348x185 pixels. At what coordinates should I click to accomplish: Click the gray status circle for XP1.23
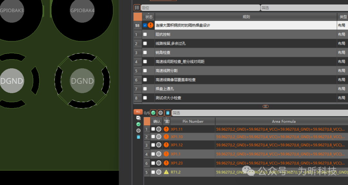point(159,163)
